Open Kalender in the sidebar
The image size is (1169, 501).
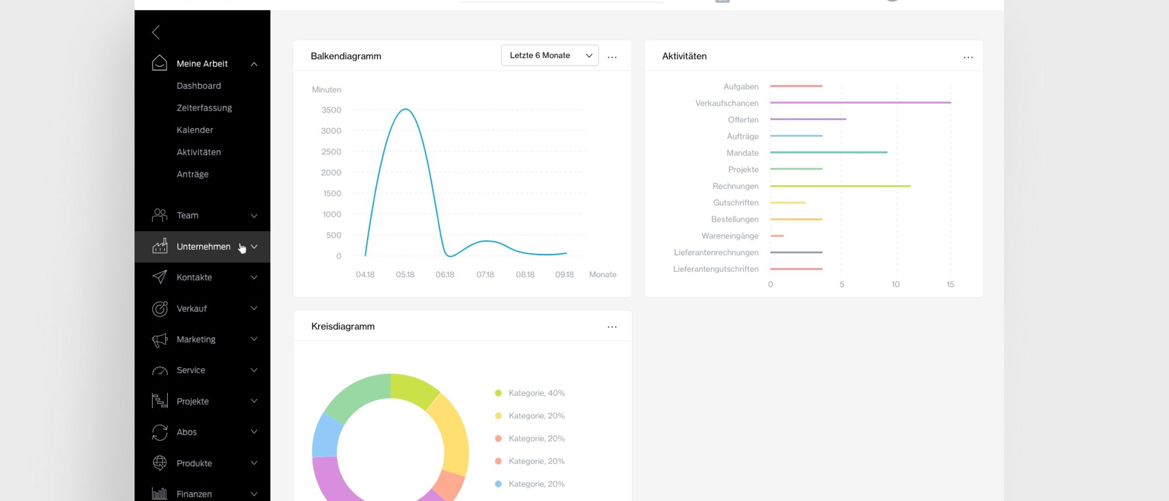click(195, 130)
